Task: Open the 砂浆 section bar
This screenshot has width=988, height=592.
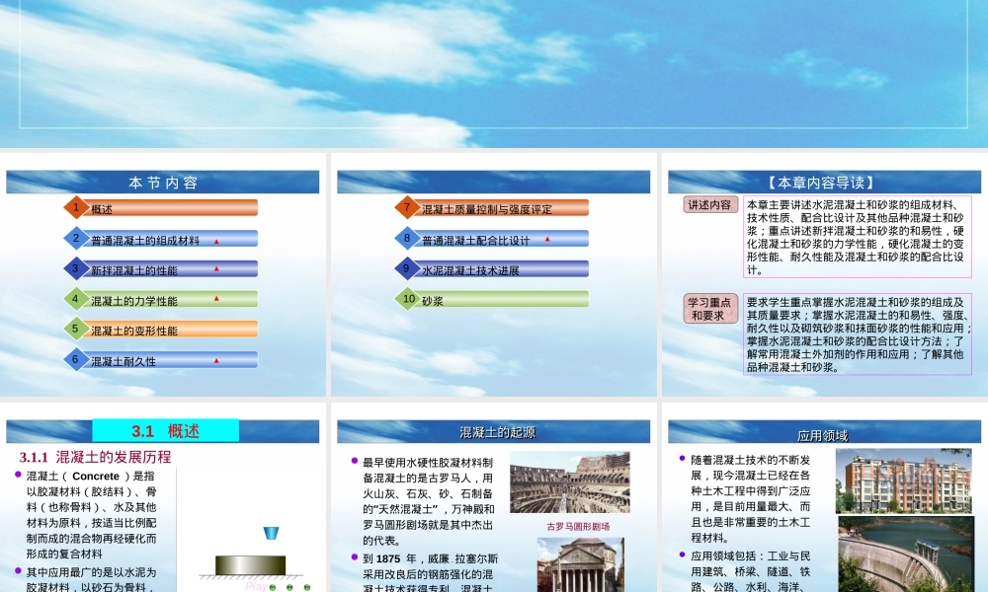Action: point(501,299)
